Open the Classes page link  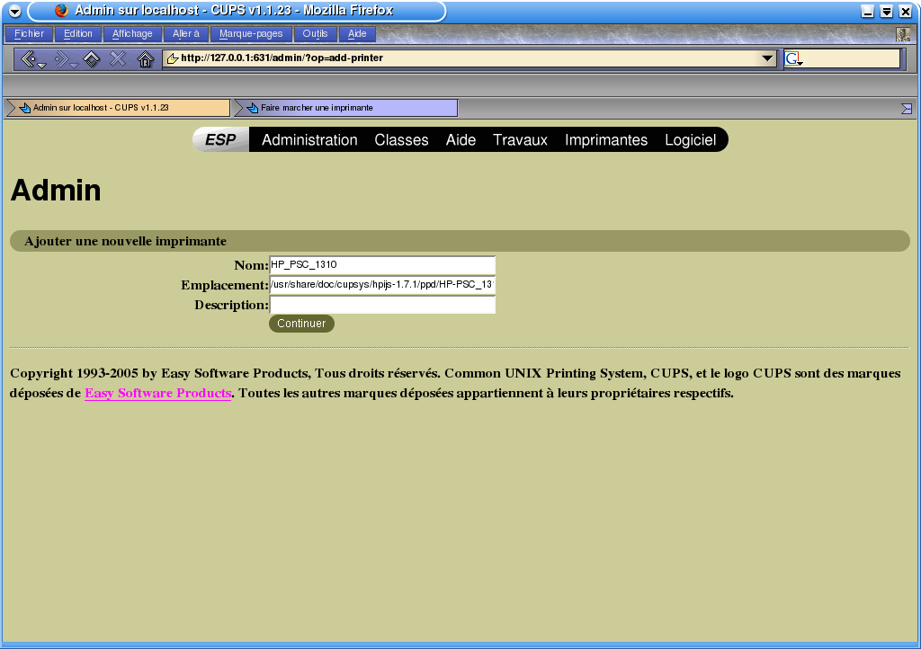click(x=402, y=140)
